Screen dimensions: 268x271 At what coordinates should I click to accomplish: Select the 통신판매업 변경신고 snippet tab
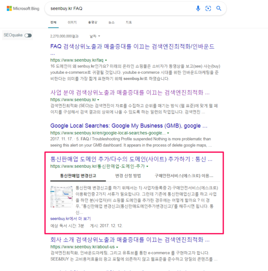(x=78, y=176)
